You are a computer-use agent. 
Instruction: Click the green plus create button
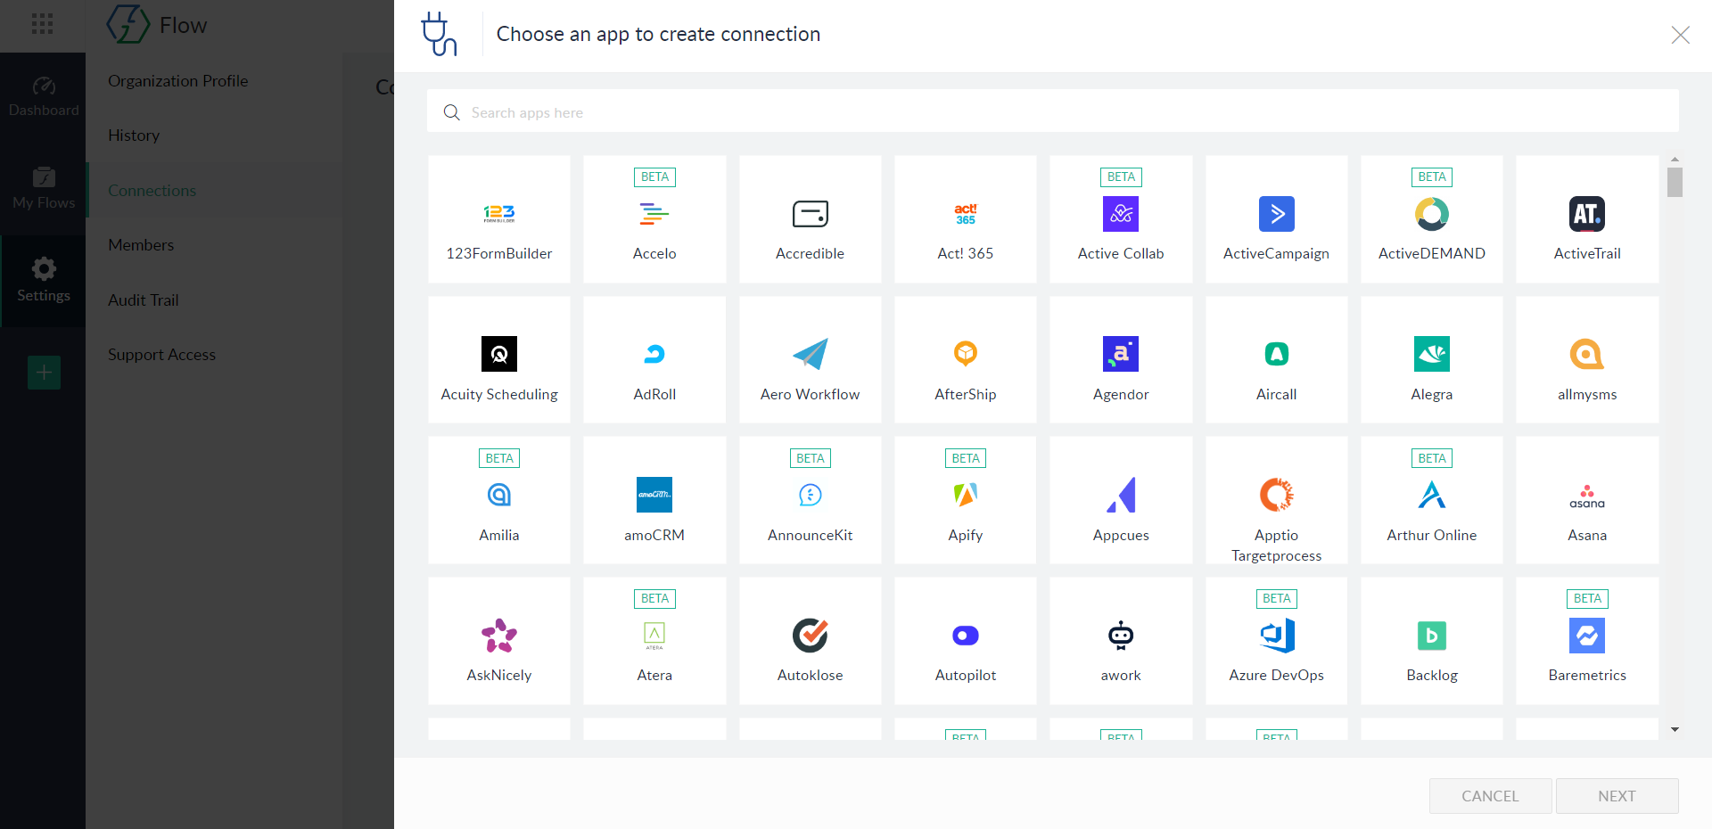(x=44, y=372)
